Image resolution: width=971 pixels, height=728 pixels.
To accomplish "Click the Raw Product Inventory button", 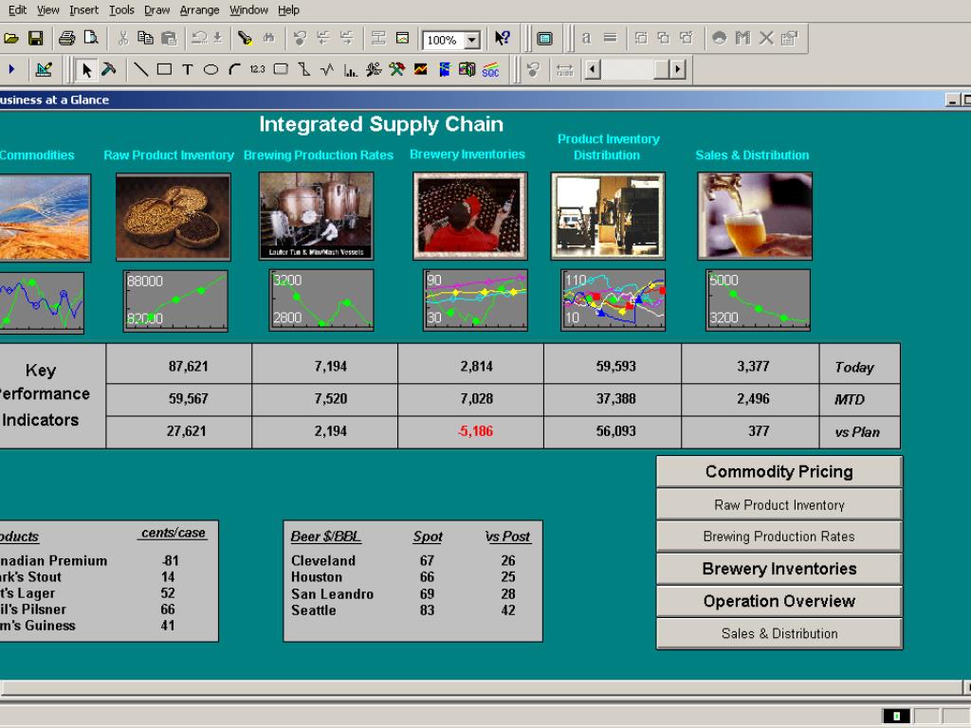I will pos(779,504).
